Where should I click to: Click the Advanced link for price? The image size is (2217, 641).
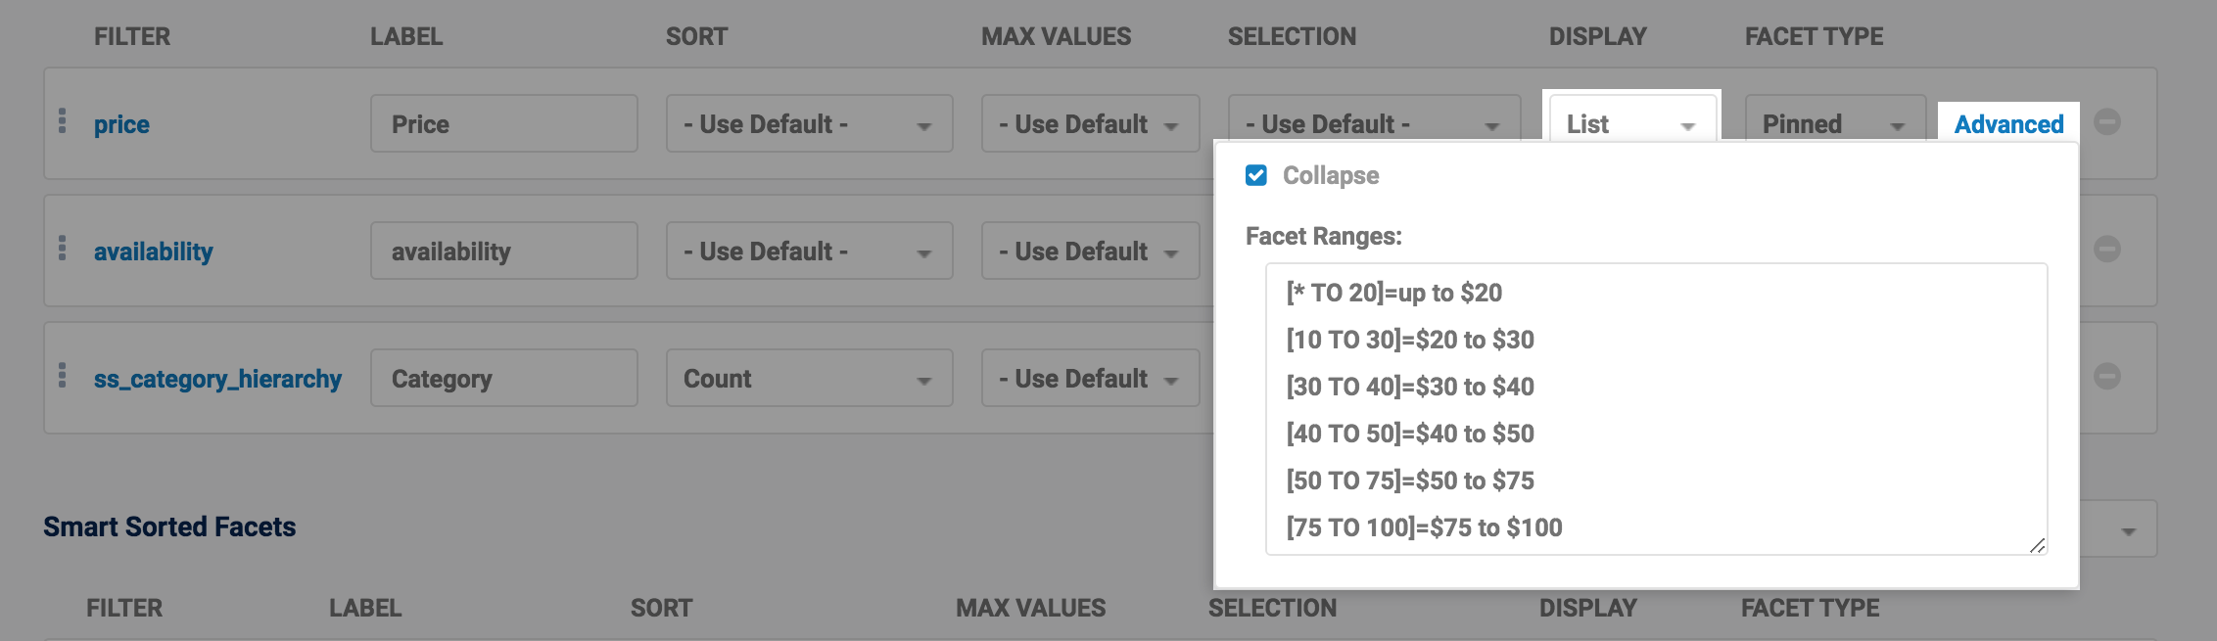tap(2008, 124)
